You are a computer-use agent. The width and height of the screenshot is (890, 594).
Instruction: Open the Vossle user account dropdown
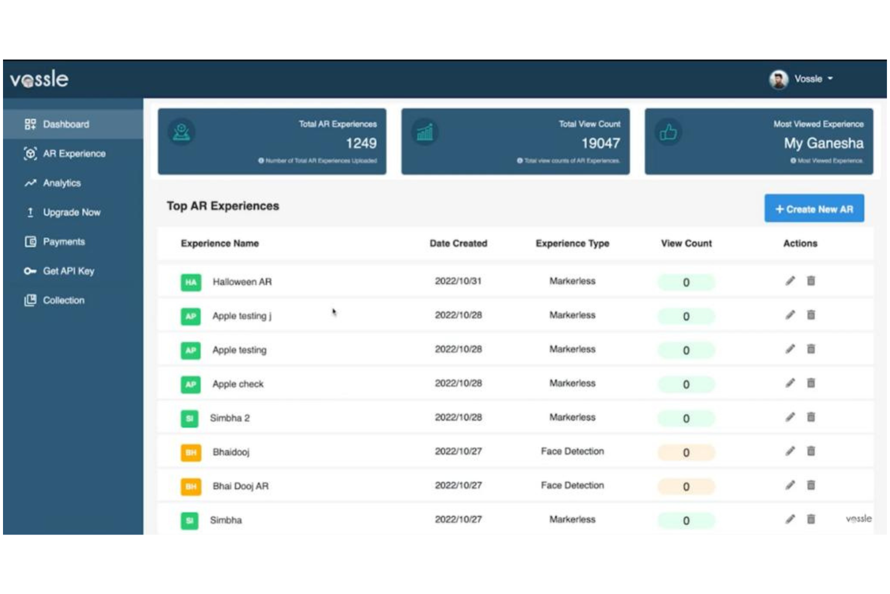[x=812, y=79]
